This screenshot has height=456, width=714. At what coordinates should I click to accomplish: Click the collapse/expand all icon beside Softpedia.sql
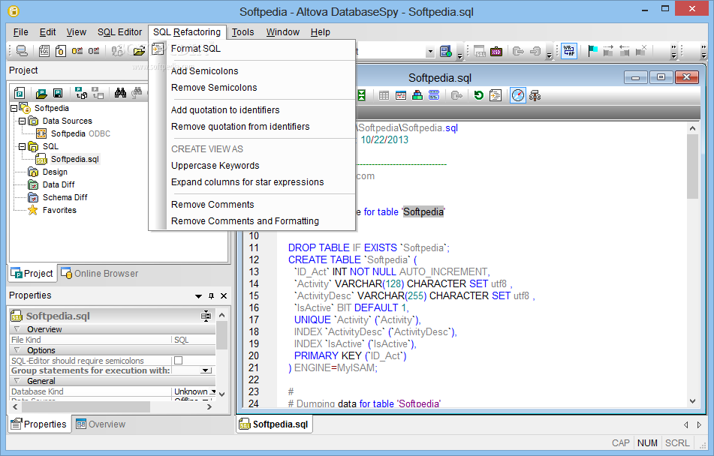pos(206,316)
